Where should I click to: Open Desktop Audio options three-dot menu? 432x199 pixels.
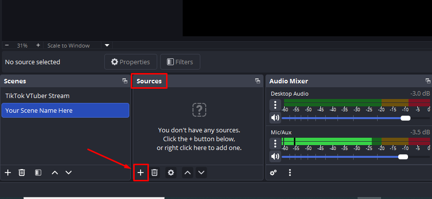tap(275, 105)
